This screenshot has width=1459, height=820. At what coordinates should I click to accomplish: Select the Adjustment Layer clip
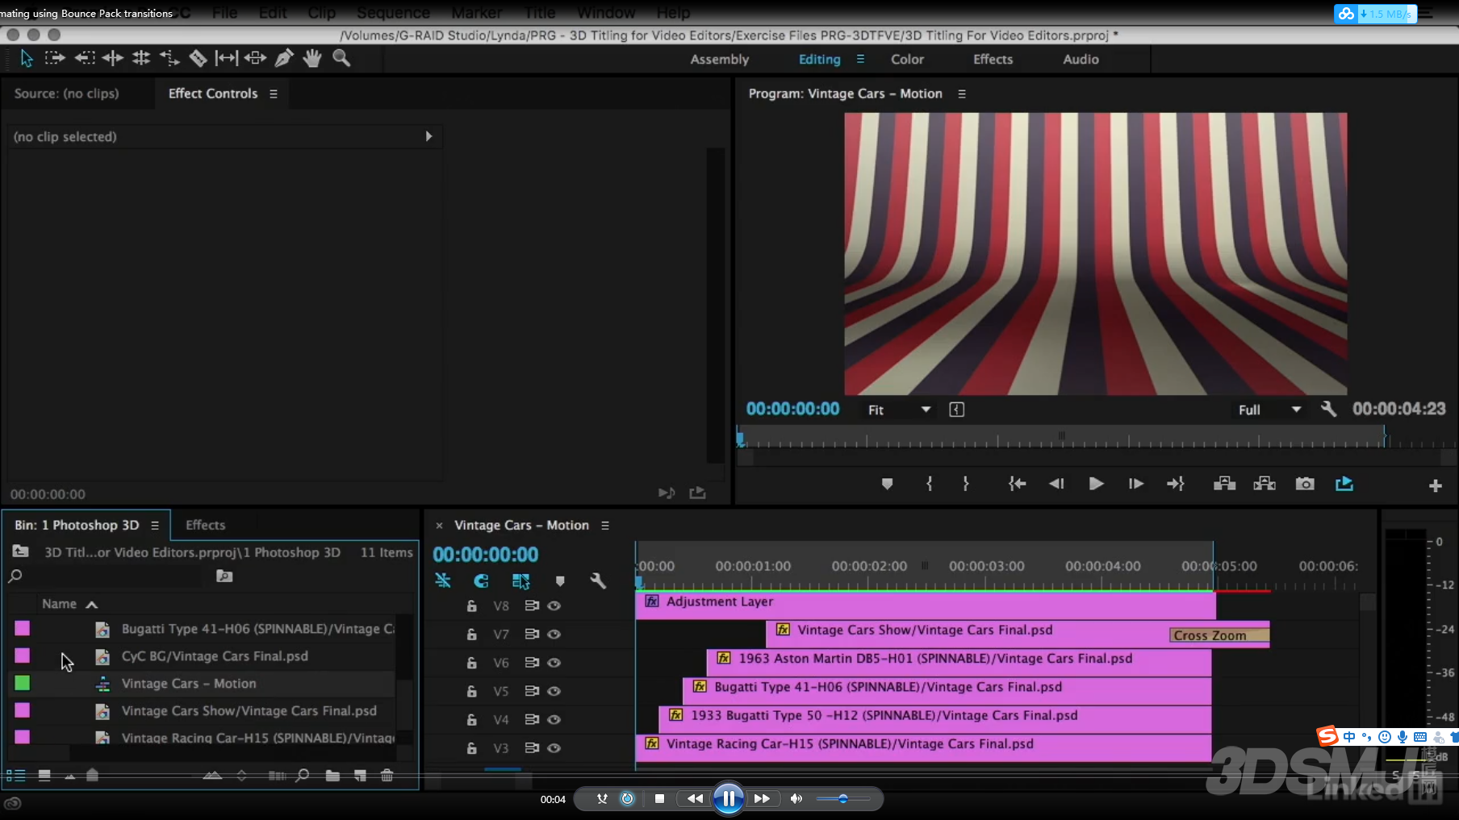pos(925,605)
